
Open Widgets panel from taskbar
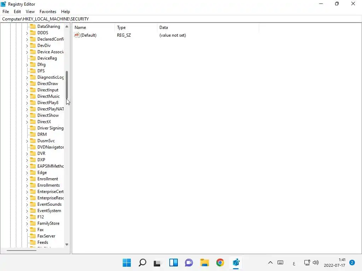[x=173, y=263]
